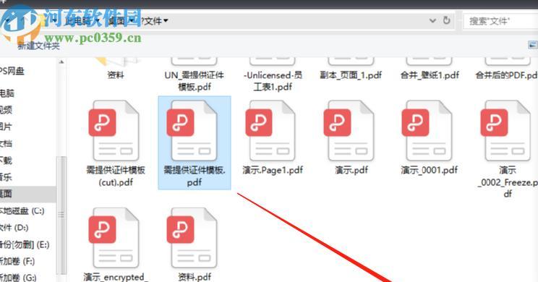The height and width of the screenshot is (282, 538).
Task: Click the 演示.Page1.pdf file name label
Action: coord(273,170)
